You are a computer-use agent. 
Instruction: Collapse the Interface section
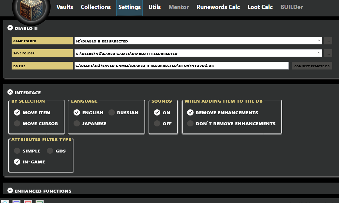pyautogui.click(x=10, y=92)
